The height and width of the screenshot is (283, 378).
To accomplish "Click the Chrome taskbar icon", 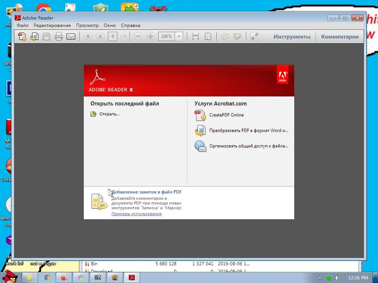I will [x=47, y=278].
